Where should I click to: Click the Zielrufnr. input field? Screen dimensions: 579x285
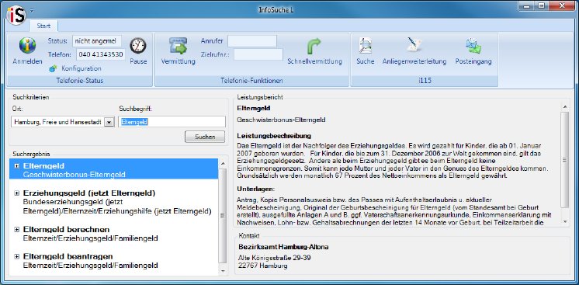point(258,54)
